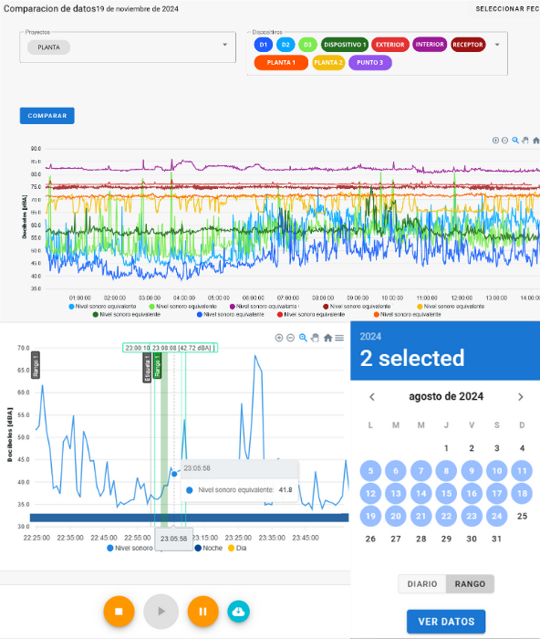This screenshot has width=540, height=639.
Task: Select day 5 in August calendar
Action: click(x=370, y=471)
